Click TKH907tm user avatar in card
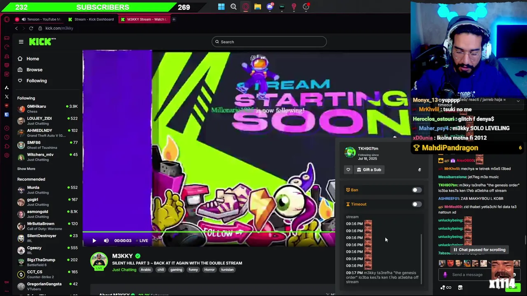Viewport: 527px width, 296px height. tap(350, 152)
